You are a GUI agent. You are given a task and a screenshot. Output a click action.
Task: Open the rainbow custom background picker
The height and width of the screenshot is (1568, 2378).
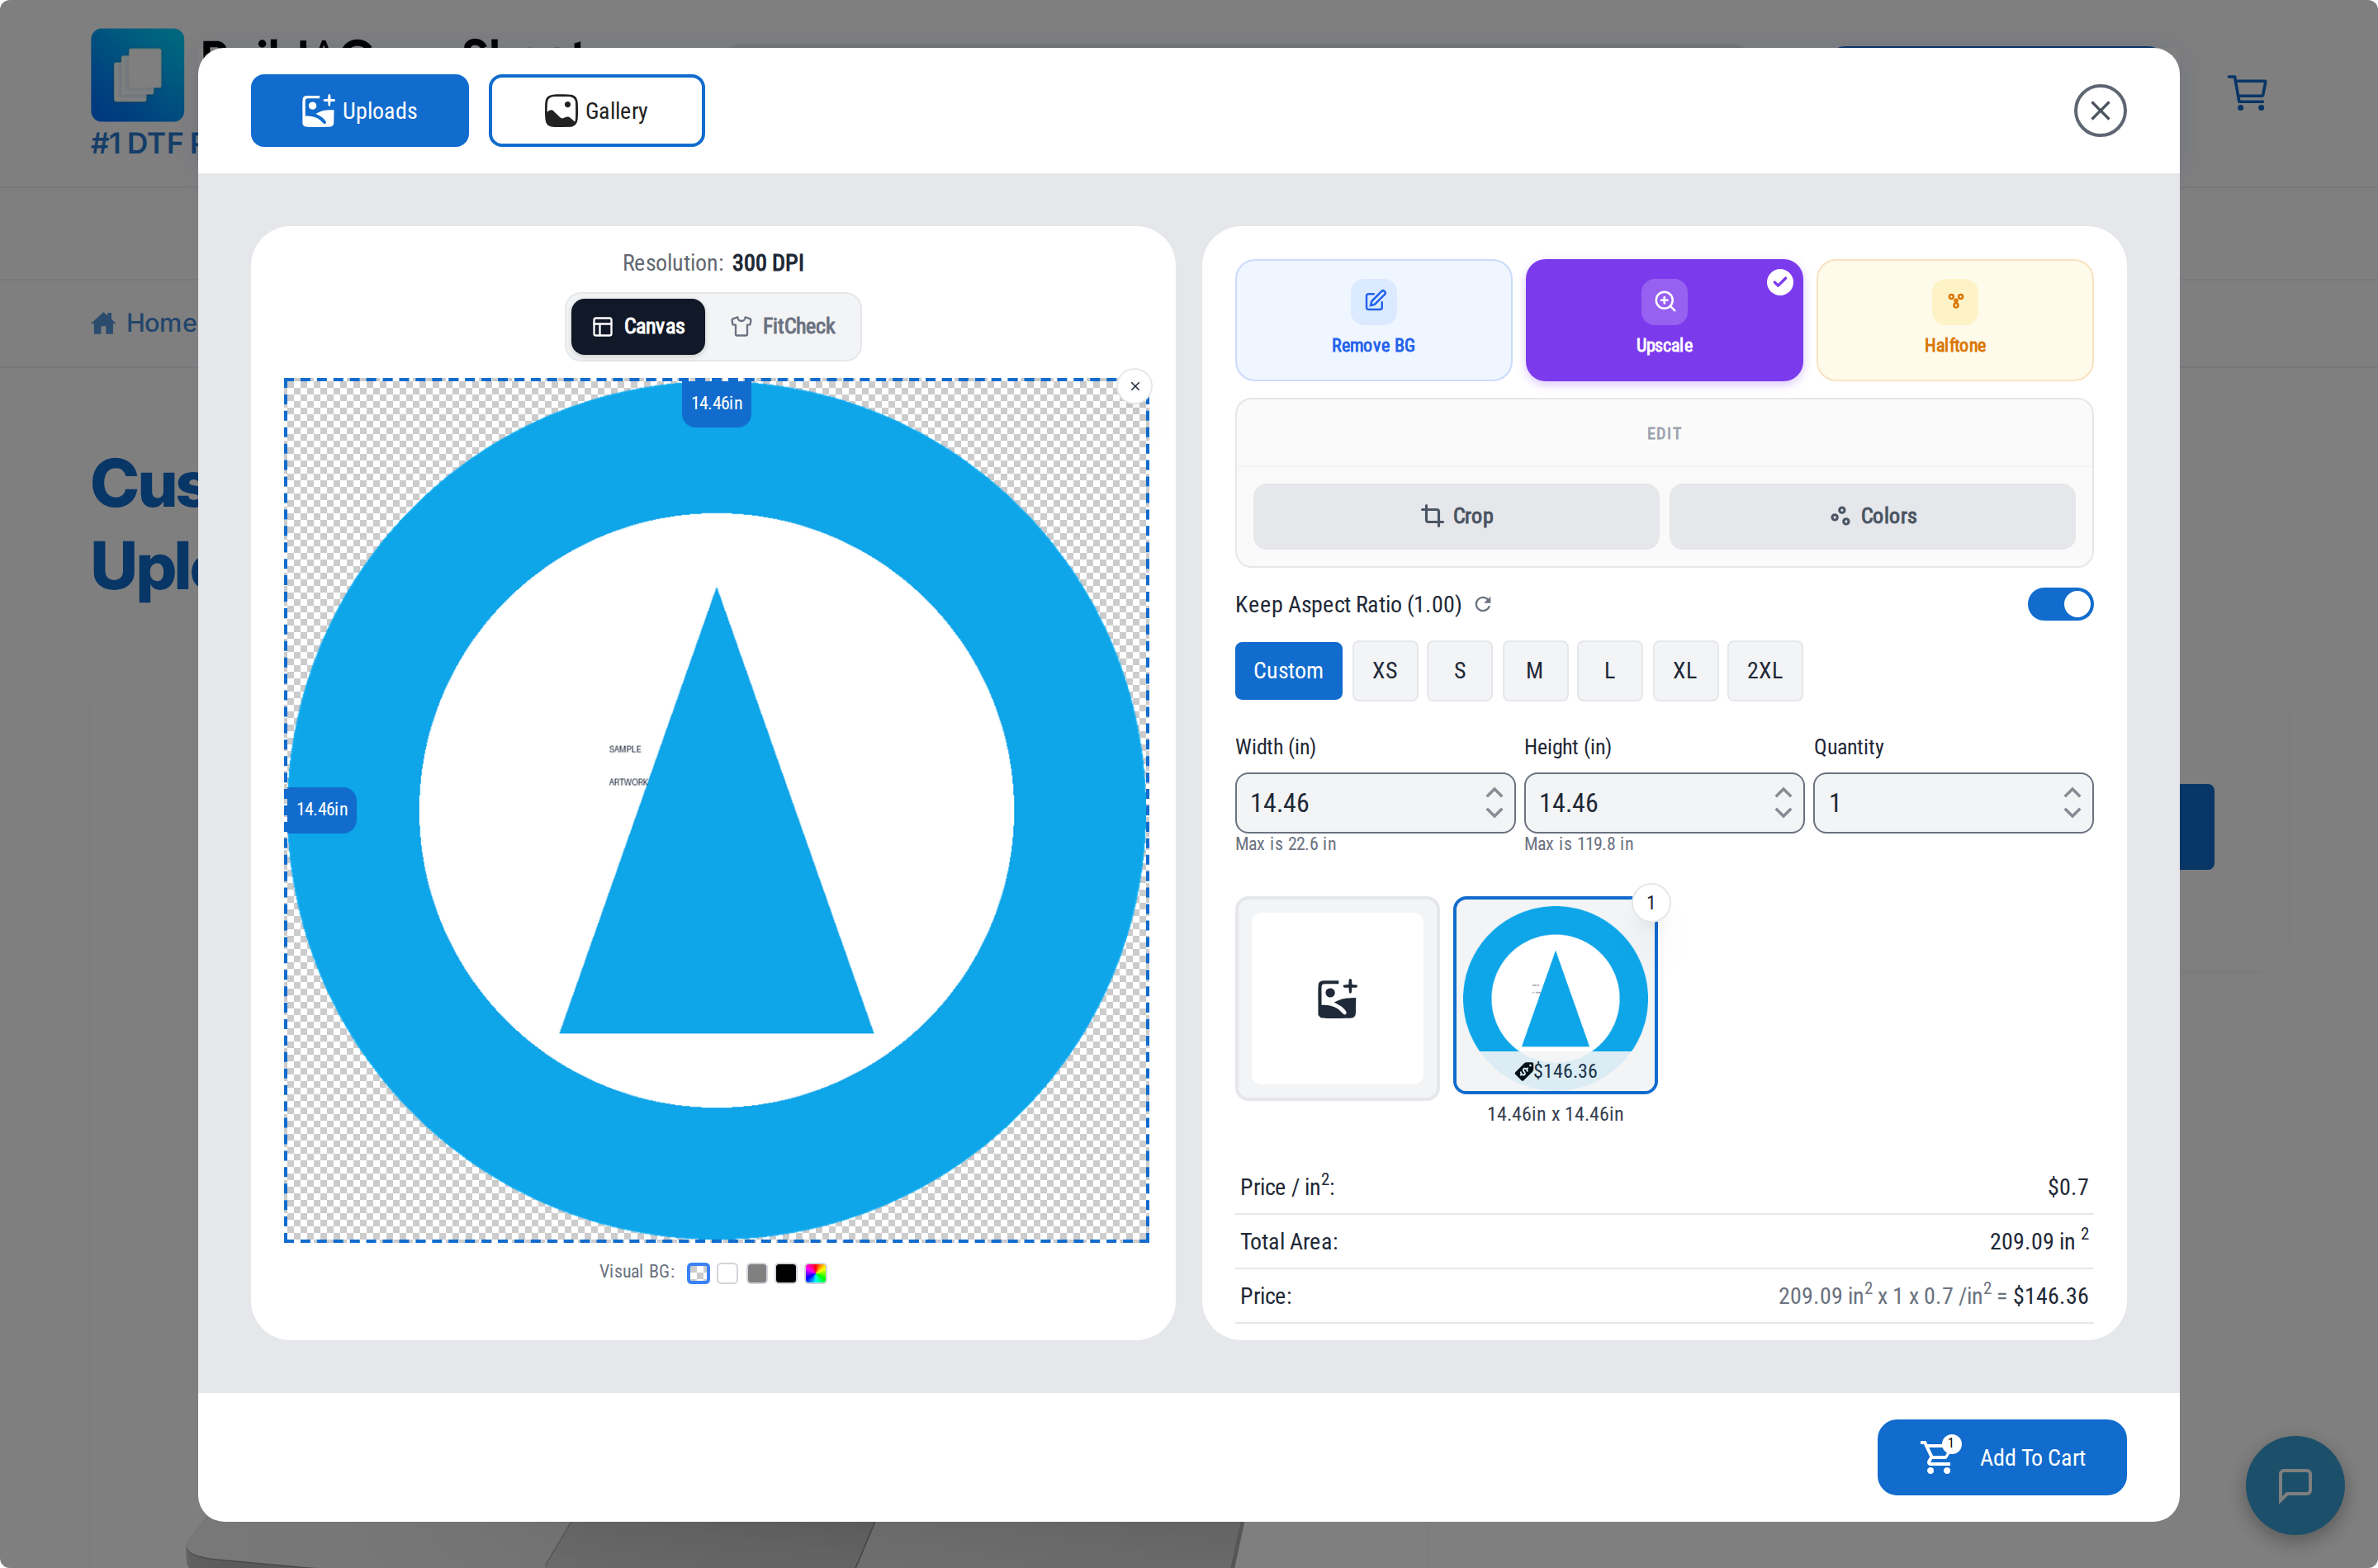tap(815, 1273)
